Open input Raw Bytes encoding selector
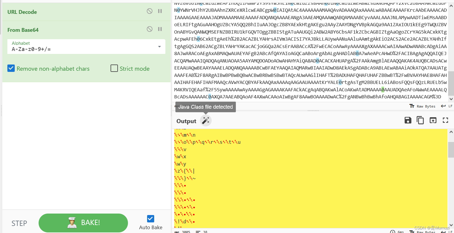The width and height of the screenshot is (454, 233). click(x=422, y=106)
